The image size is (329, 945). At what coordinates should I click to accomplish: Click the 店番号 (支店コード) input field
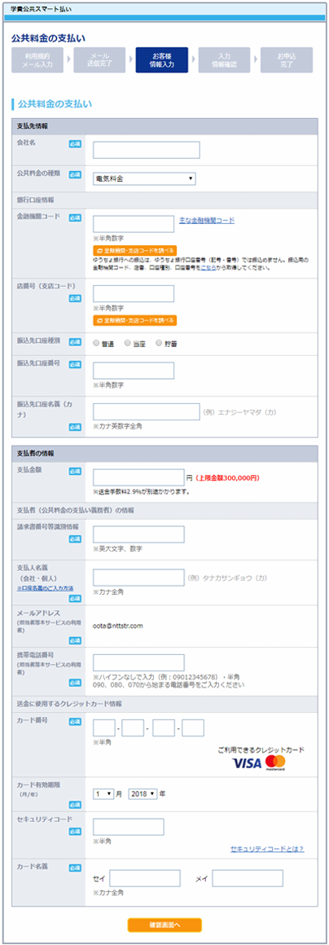click(x=134, y=294)
